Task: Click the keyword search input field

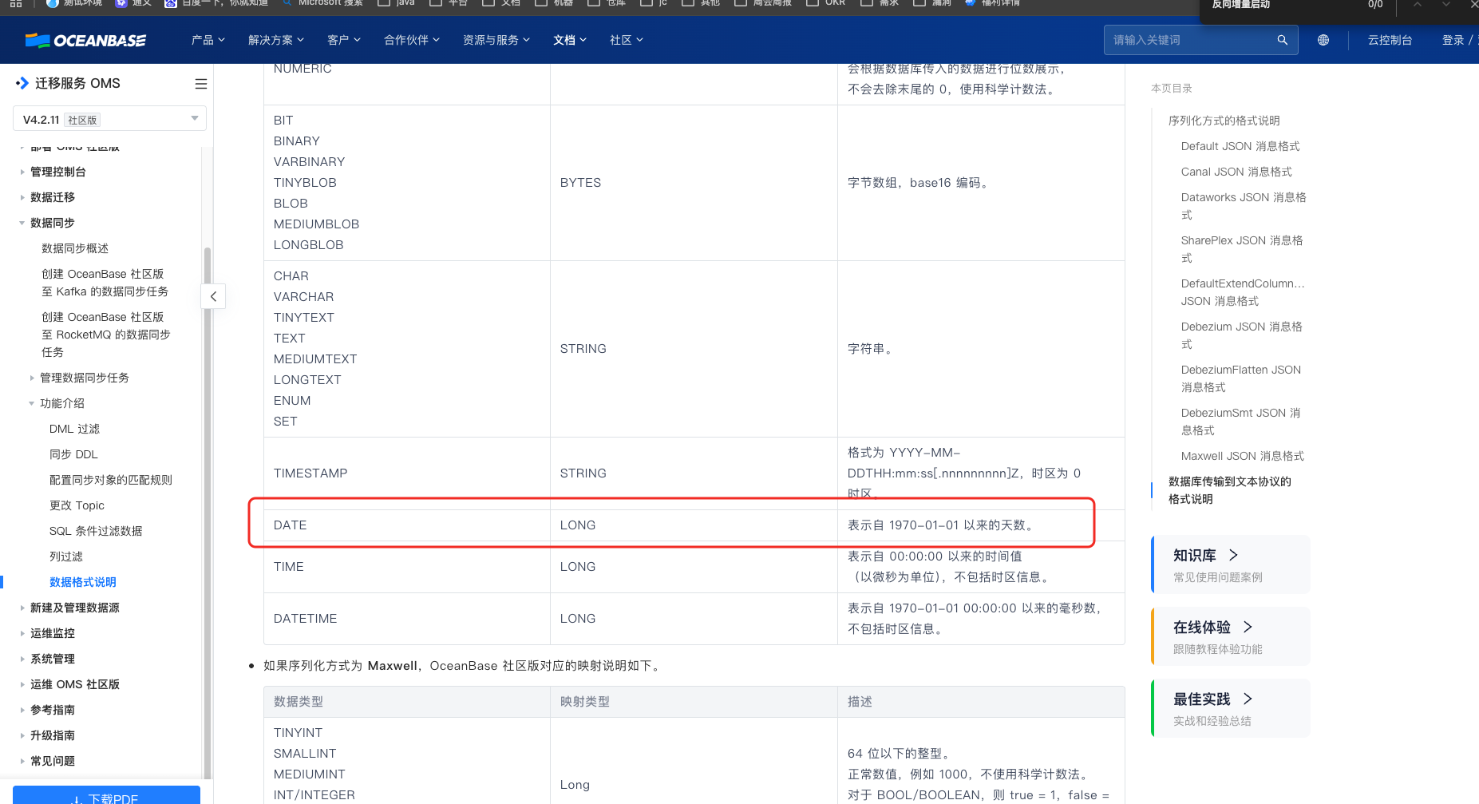Action: point(1189,40)
